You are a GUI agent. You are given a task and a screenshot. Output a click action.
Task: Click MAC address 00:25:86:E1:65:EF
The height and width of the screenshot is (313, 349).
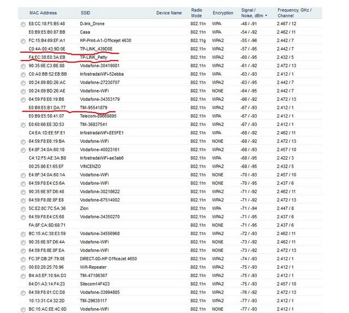click(46, 167)
